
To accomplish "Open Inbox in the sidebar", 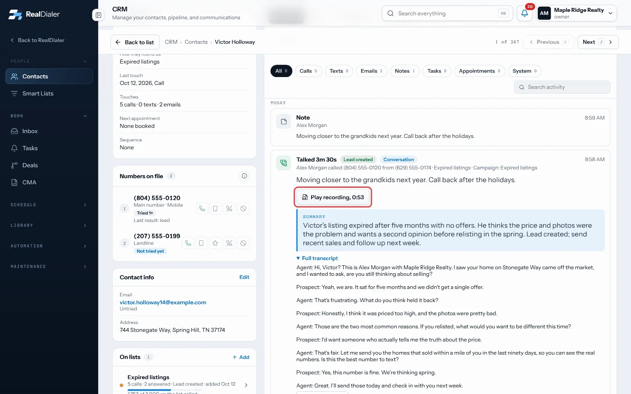I will pyautogui.click(x=49, y=131).
